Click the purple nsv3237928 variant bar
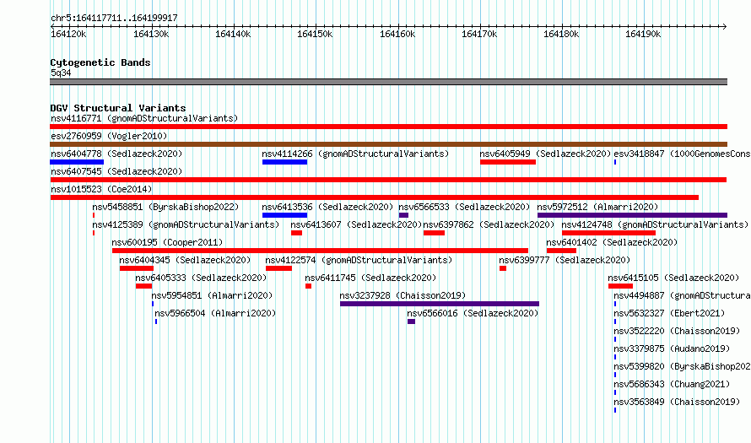Screen dimensions: 751x443 coord(439,304)
